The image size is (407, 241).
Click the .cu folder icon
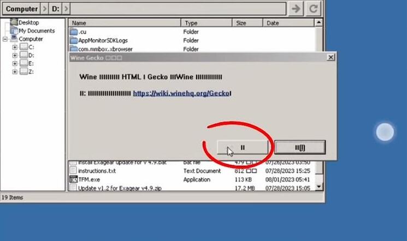(x=74, y=32)
